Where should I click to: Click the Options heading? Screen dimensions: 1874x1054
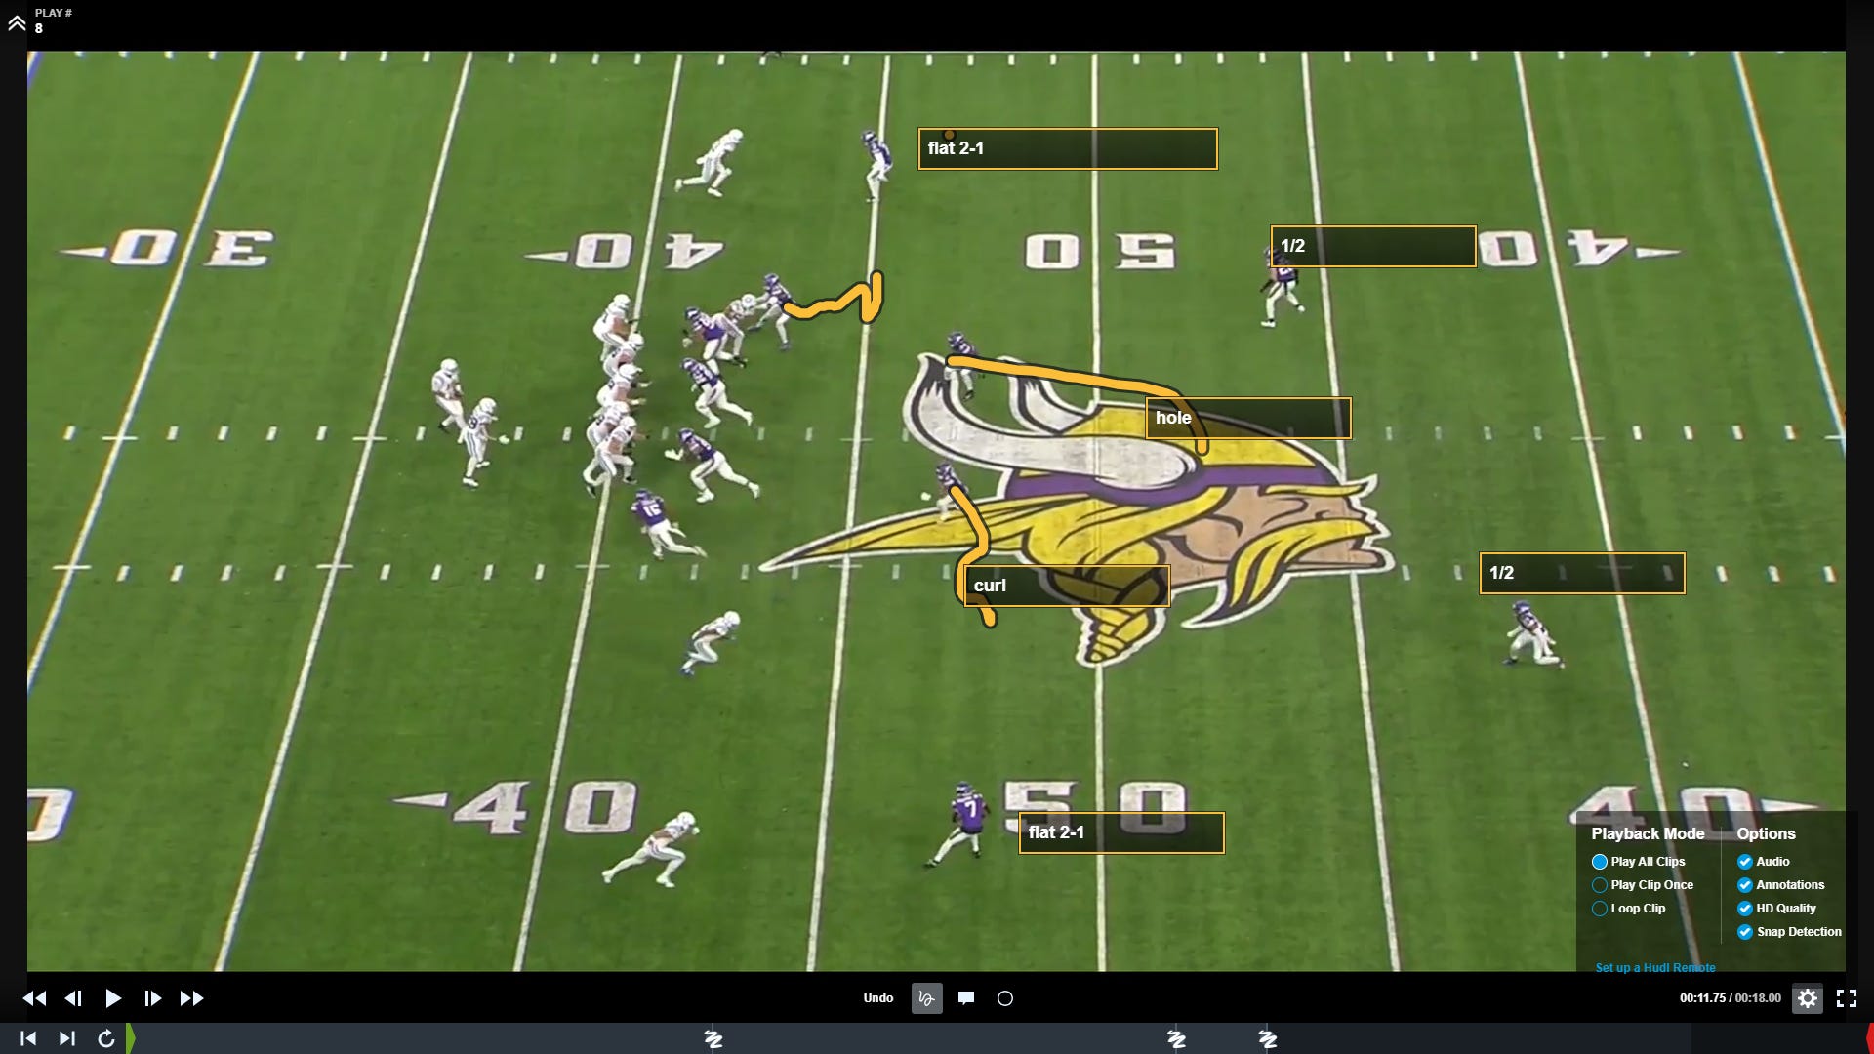point(1766,833)
